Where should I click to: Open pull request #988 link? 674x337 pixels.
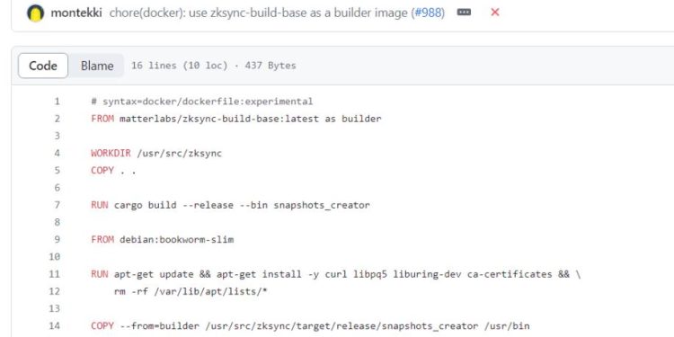tap(428, 13)
